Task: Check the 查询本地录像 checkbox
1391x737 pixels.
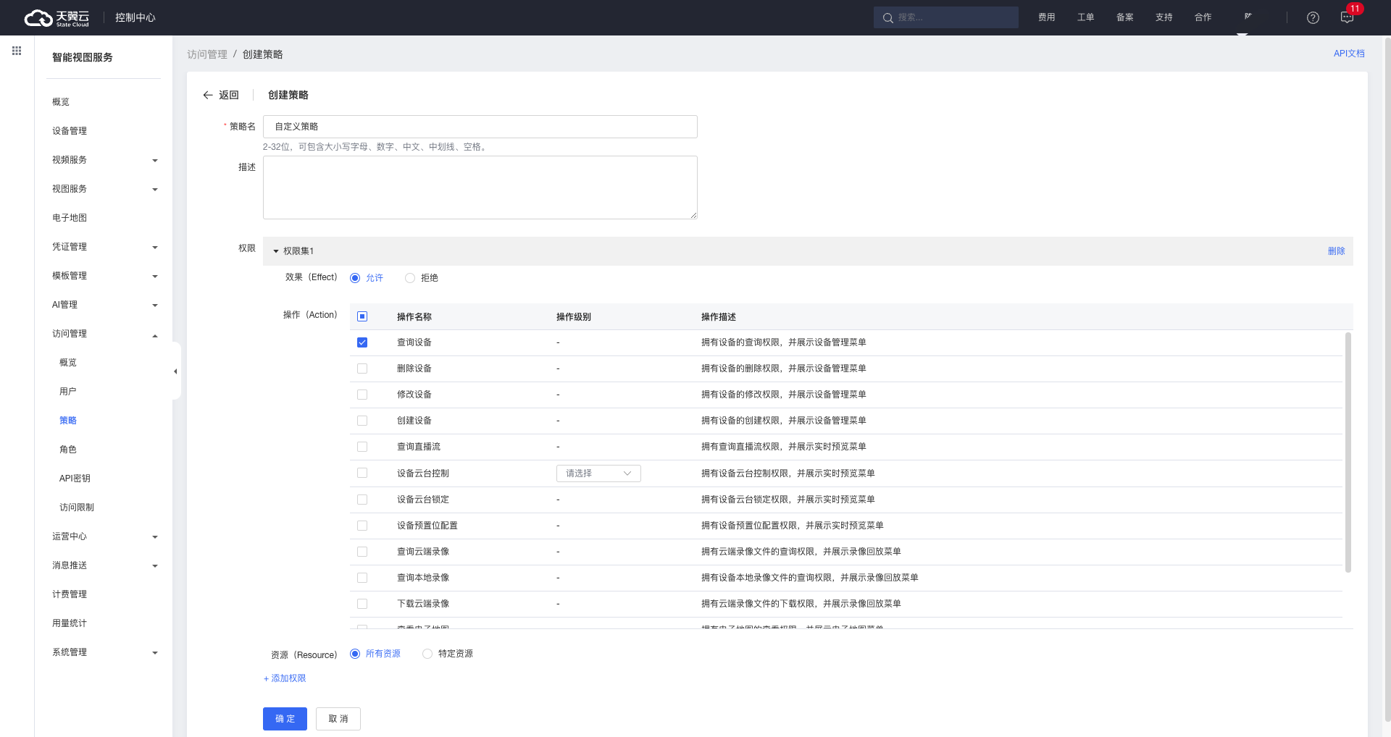Action: (x=362, y=578)
